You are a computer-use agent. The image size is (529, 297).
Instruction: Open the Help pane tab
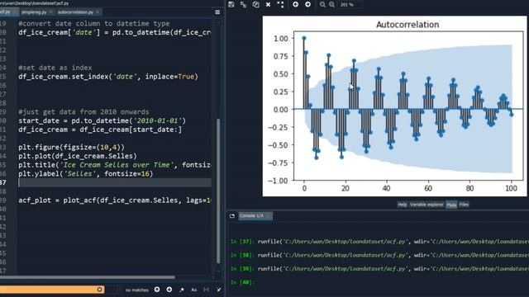click(403, 205)
